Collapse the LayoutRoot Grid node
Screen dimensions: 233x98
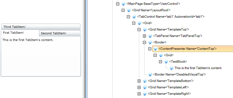coord(123,10)
